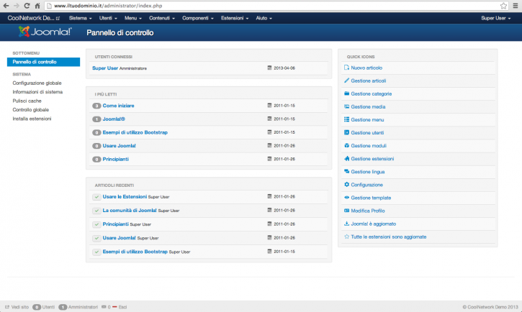Toggle published checkmark for Usare Joomla! recent article
522x312 pixels.
96,238
